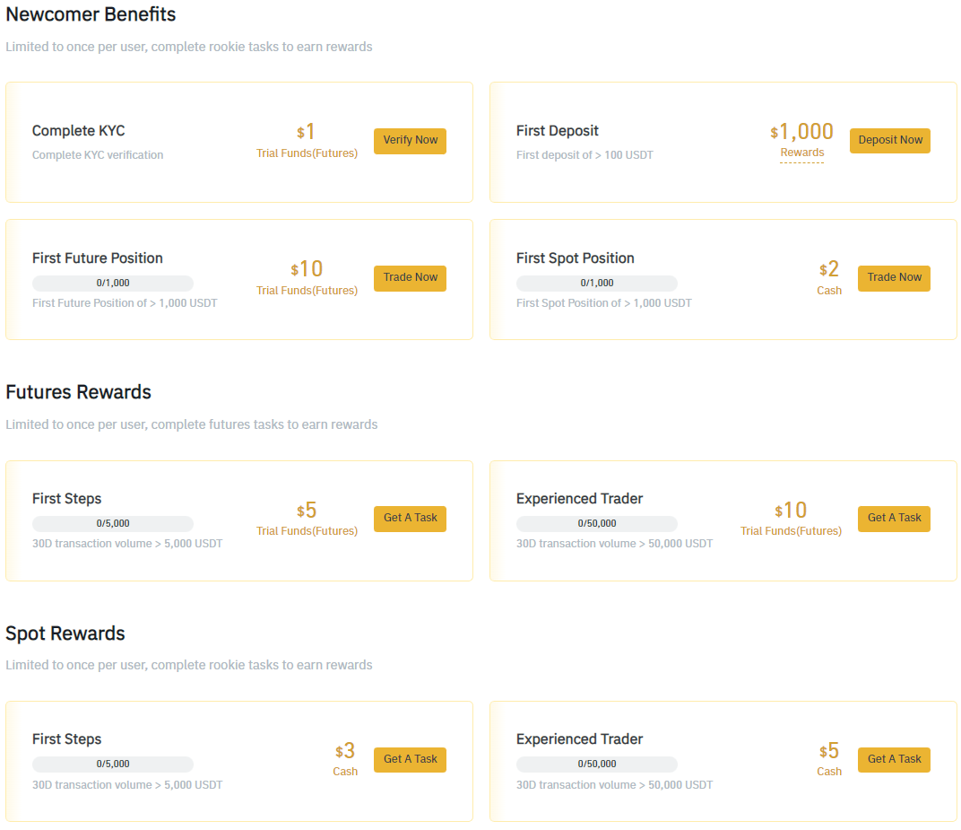Get A Task for Spot First Steps

tap(410, 759)
